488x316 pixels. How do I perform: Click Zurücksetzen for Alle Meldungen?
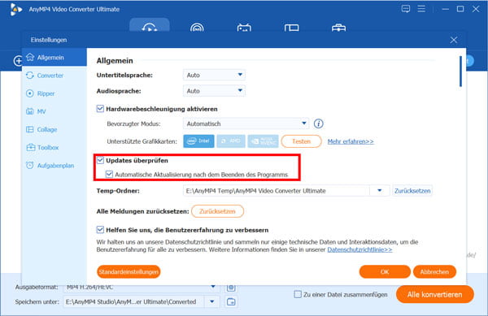pos(217,211)
